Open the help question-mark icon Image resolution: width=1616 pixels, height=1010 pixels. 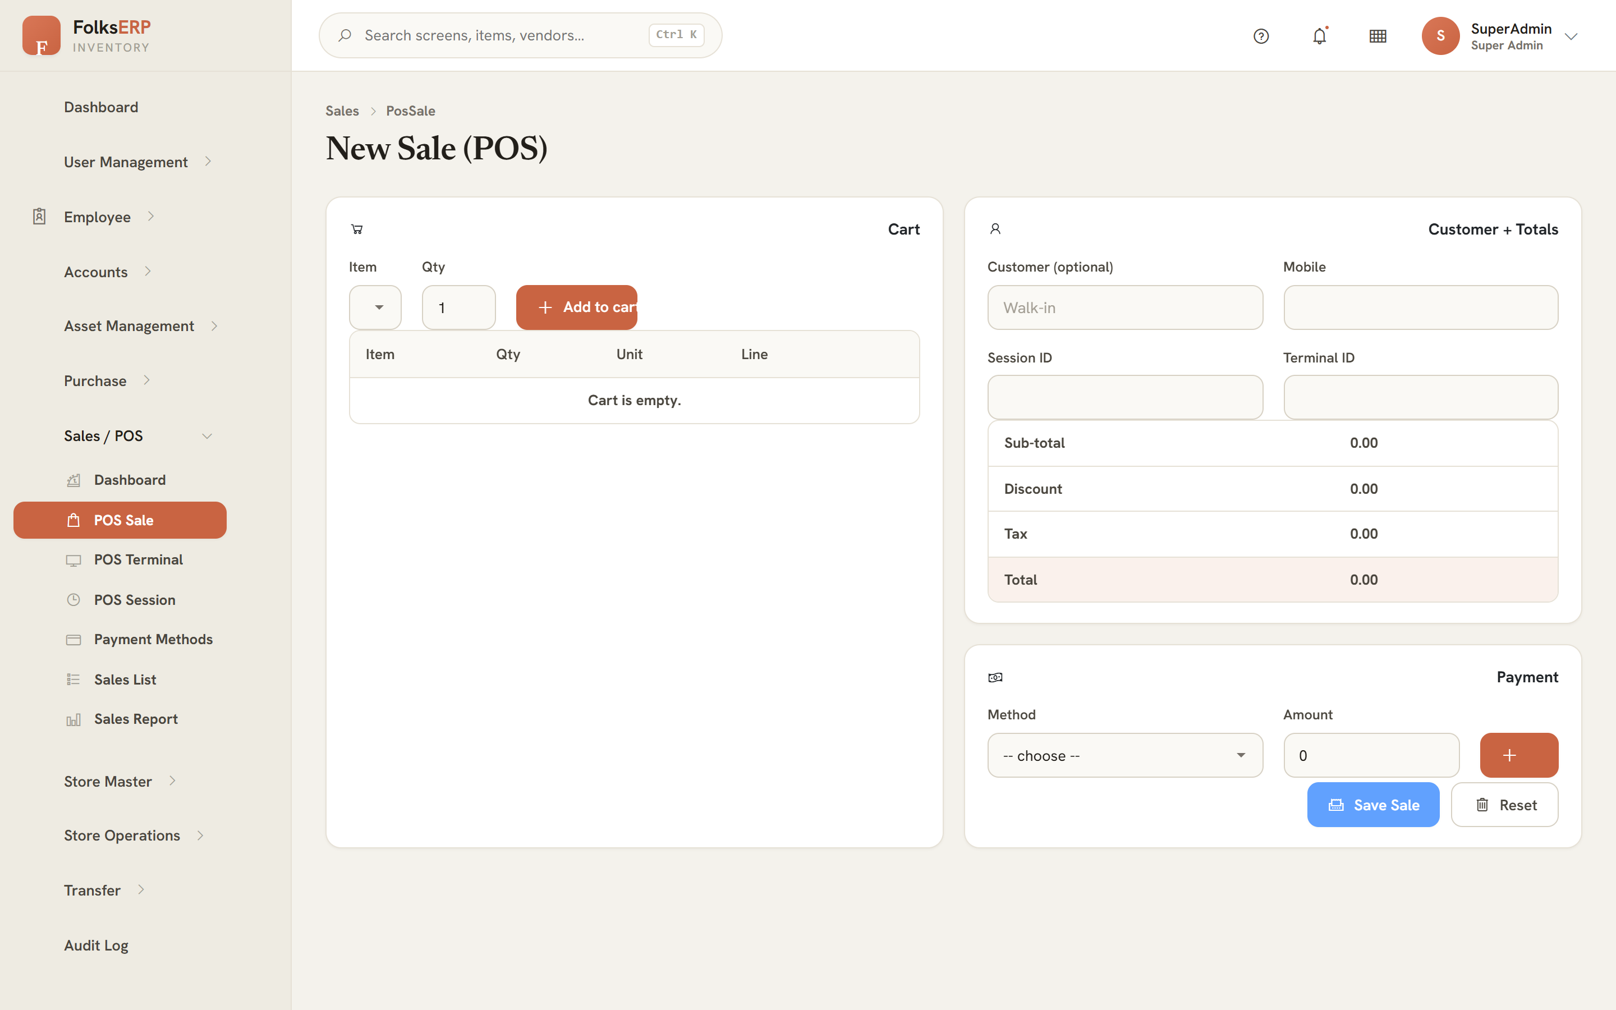(1261, 36)
